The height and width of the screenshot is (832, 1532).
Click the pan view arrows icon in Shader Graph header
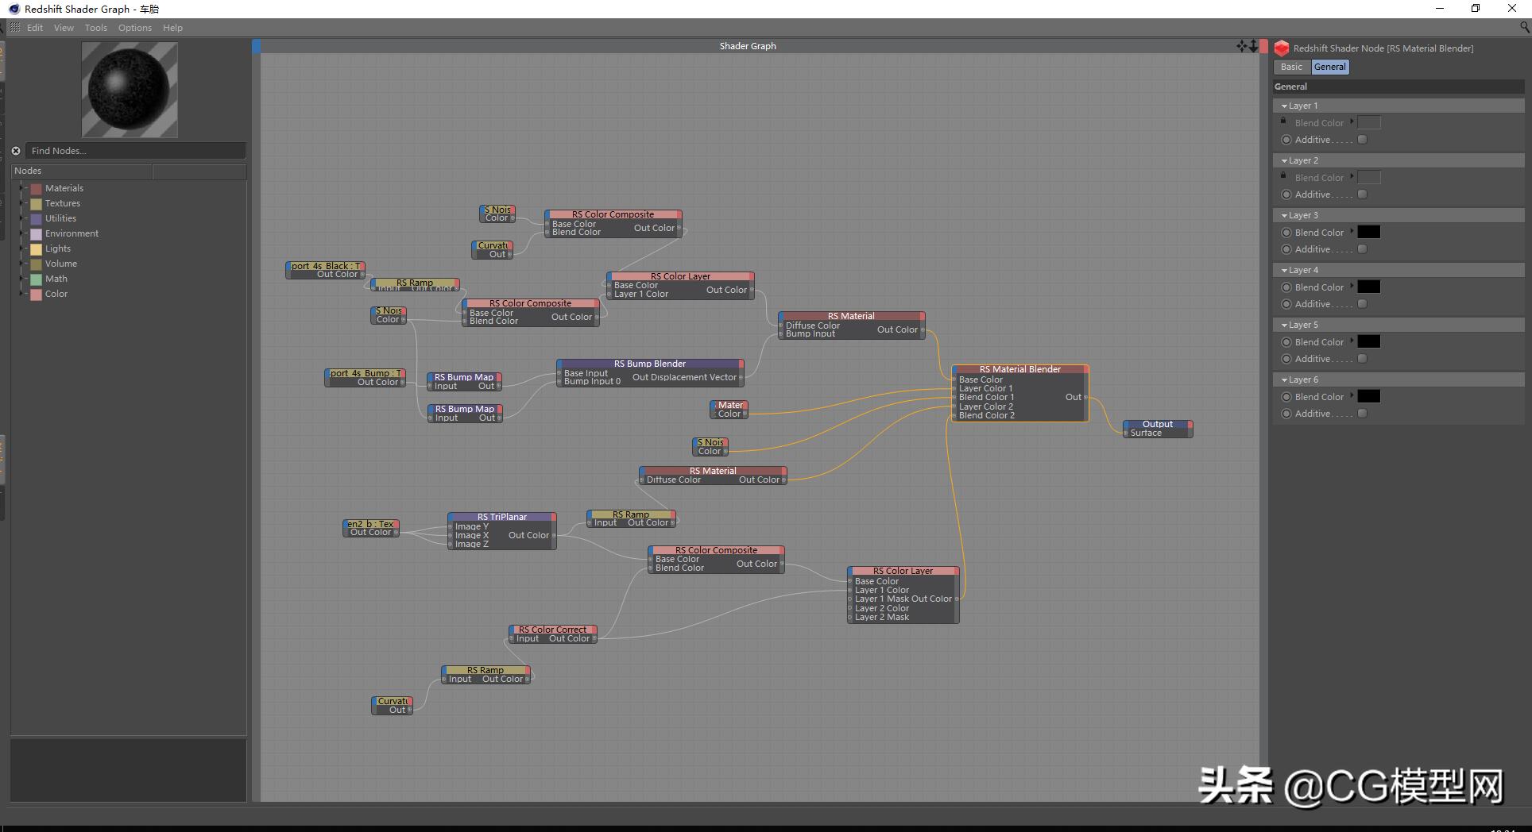(1241, 46)
